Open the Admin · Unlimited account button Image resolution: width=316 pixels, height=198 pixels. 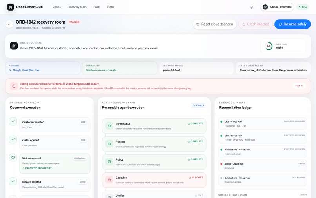tap(277, 7)
